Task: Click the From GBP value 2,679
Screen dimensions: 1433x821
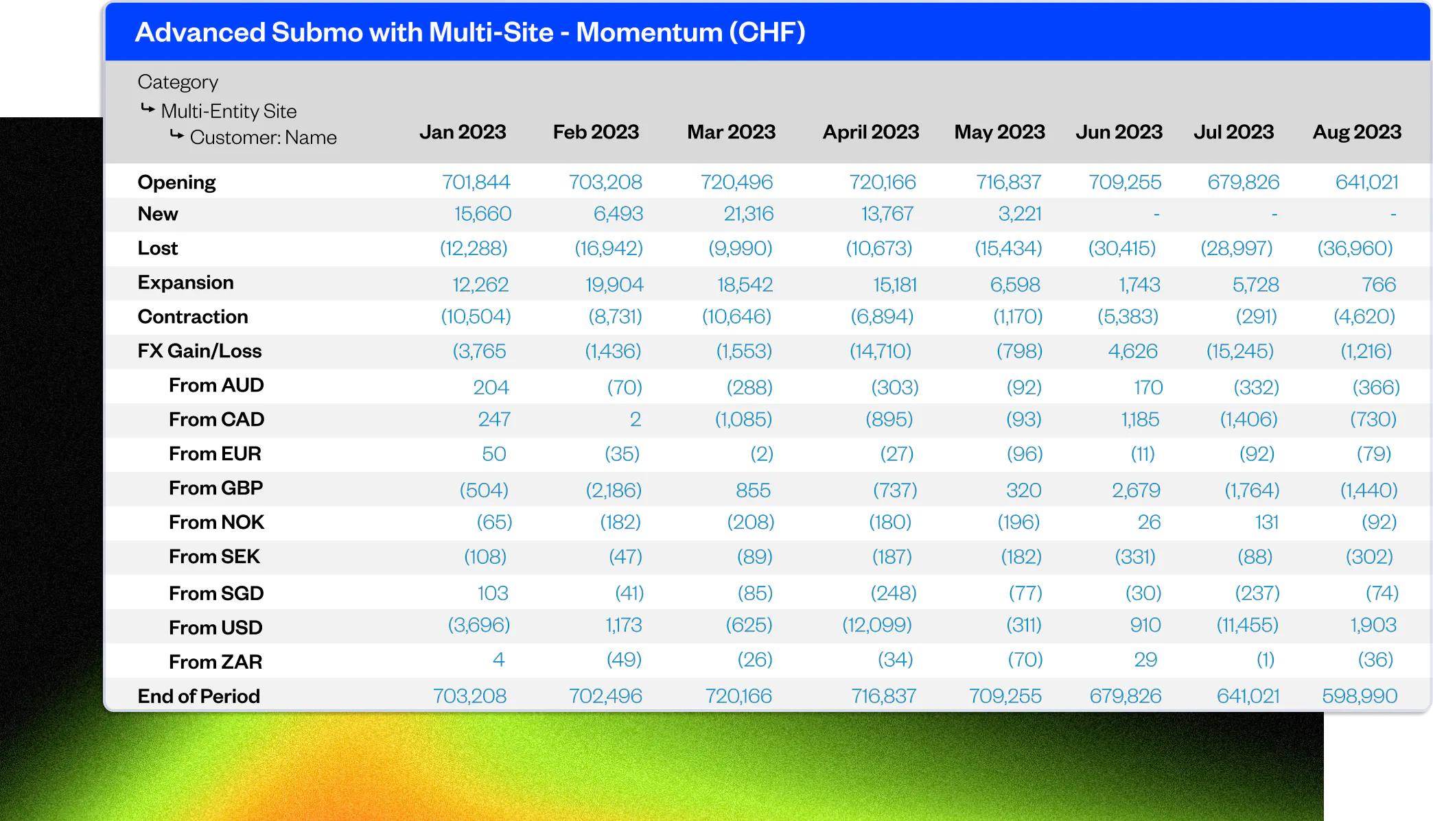Action: [1136, 490]
